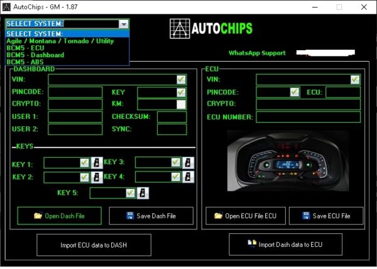This screenshot has height=269, width=377.
Task: Click Import Dash data to ECU
Action: [286, 244]
